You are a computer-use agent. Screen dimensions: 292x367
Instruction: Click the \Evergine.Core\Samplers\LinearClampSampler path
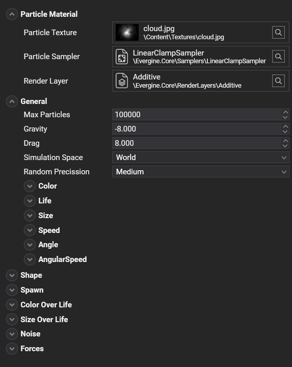pos(199,61)
